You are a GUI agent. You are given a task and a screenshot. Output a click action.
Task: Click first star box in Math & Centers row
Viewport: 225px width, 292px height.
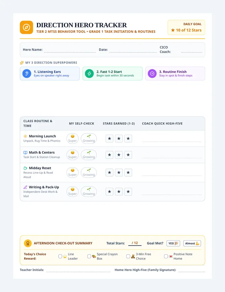(x=109, y=155)
